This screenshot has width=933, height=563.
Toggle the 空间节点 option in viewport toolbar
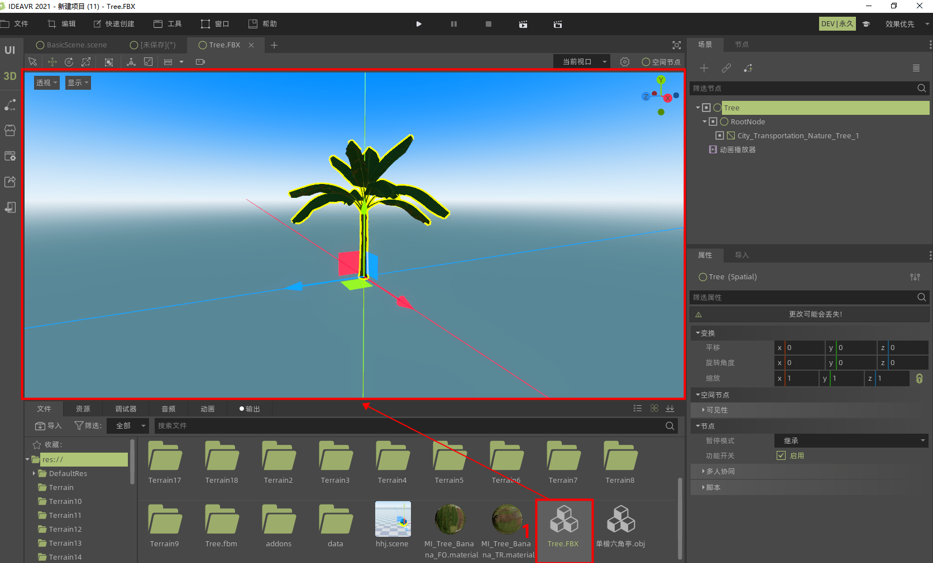(661, 62)
